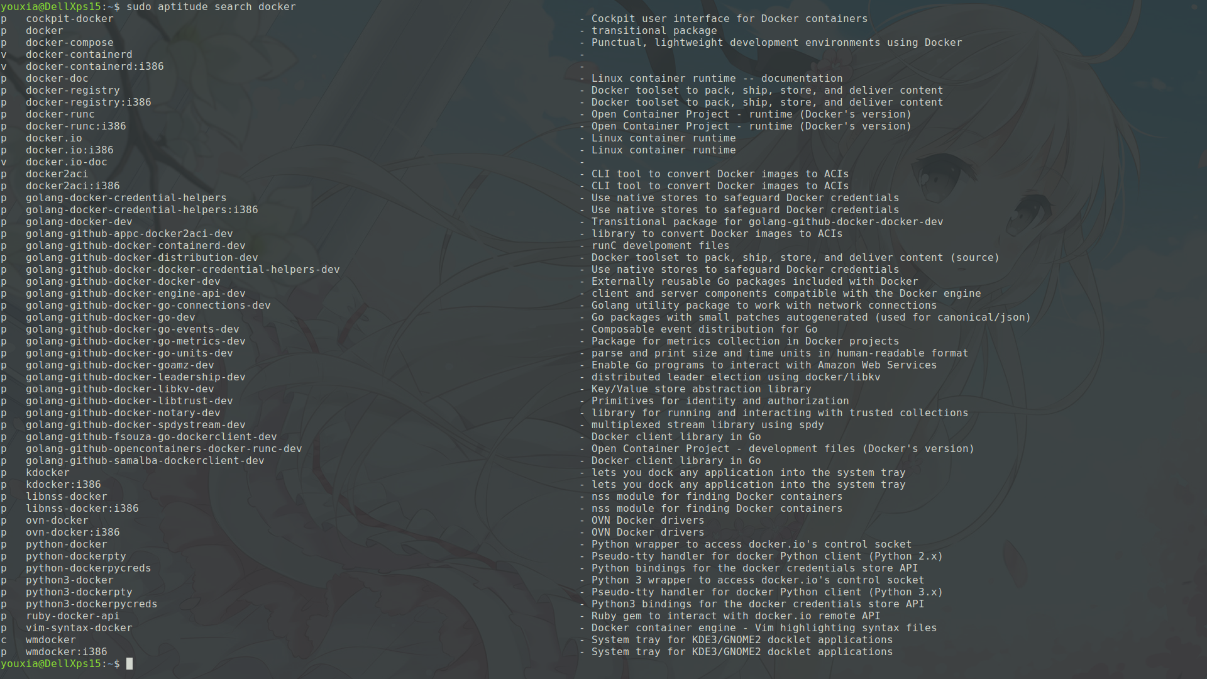
Task: Click description 'Docker container engine - Vim highlighting syntax files'
Action: (764, 627)
